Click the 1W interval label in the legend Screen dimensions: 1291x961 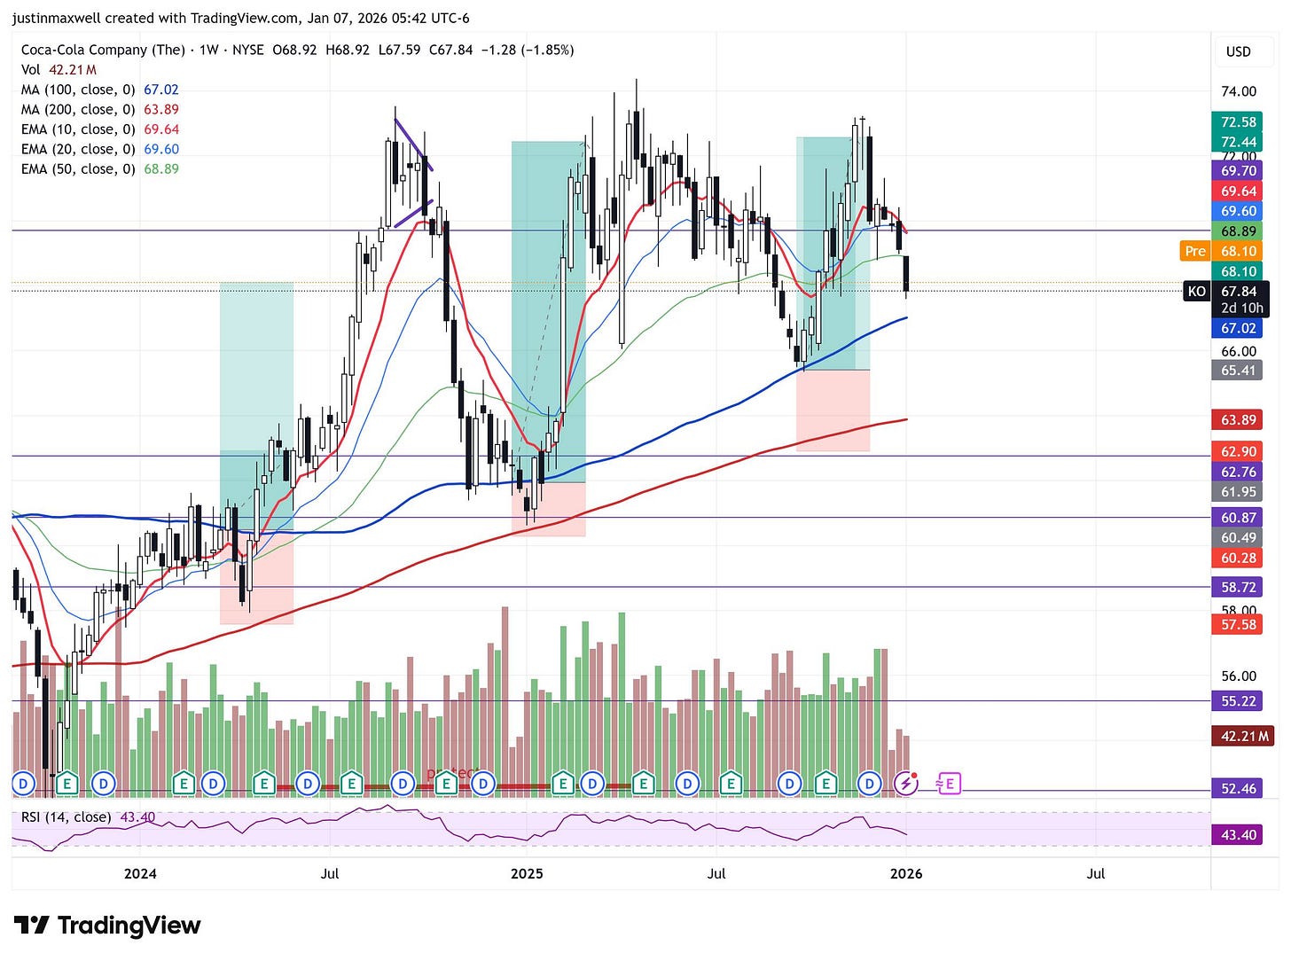pos(209,50)
